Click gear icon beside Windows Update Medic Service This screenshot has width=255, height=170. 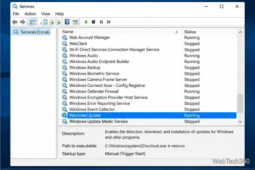point(64,122)
